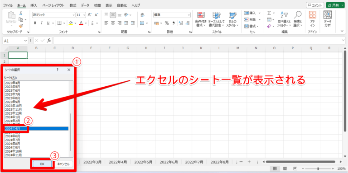Image resolution: width=348 pixels, height=173 pixels.
Task: Toggle bold formatting
Action: (x=35, y=23)
